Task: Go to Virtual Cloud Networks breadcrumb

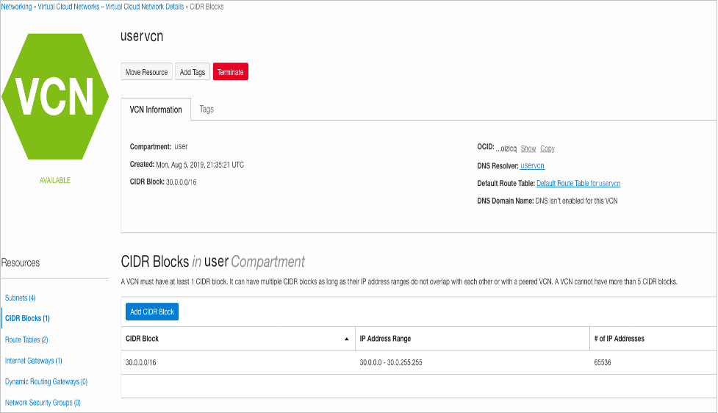Action: point(68,7)
